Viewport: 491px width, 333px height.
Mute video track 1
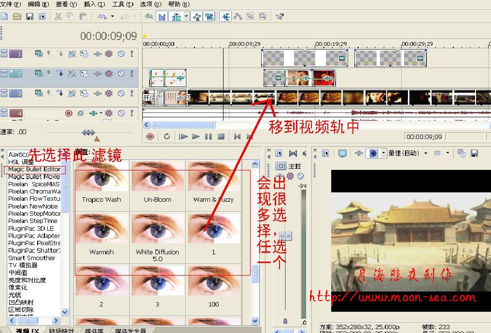[121, 54]
